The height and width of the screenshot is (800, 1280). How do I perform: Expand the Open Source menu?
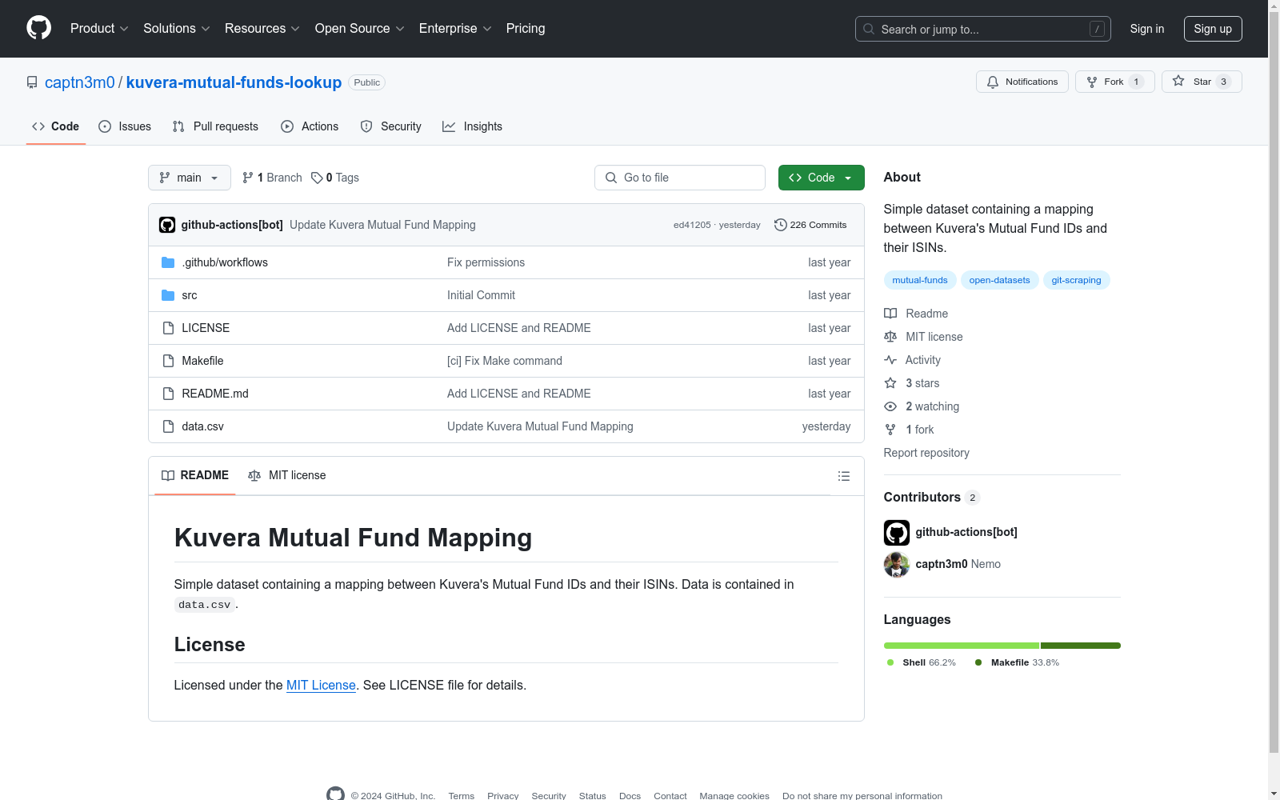(360, 29)
